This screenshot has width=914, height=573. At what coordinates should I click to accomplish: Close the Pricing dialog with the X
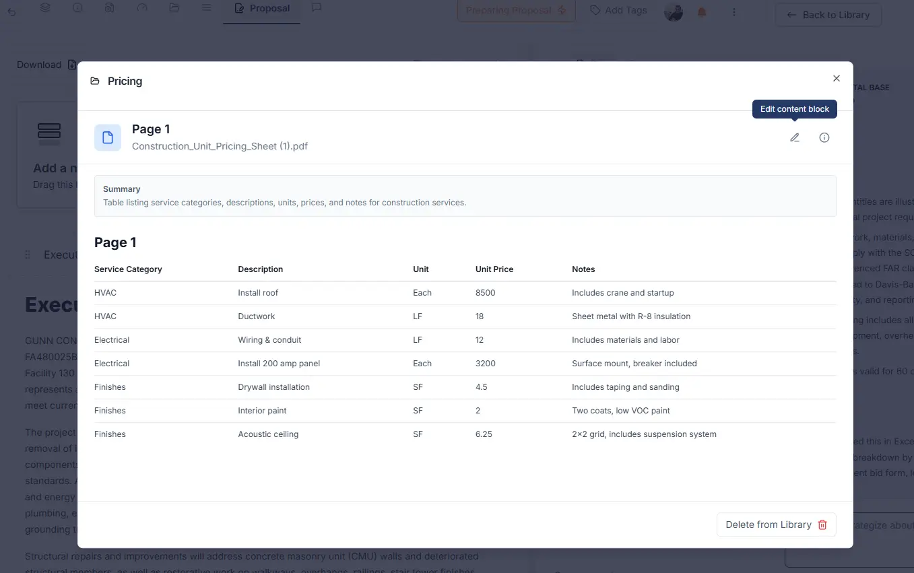[837, 78]
